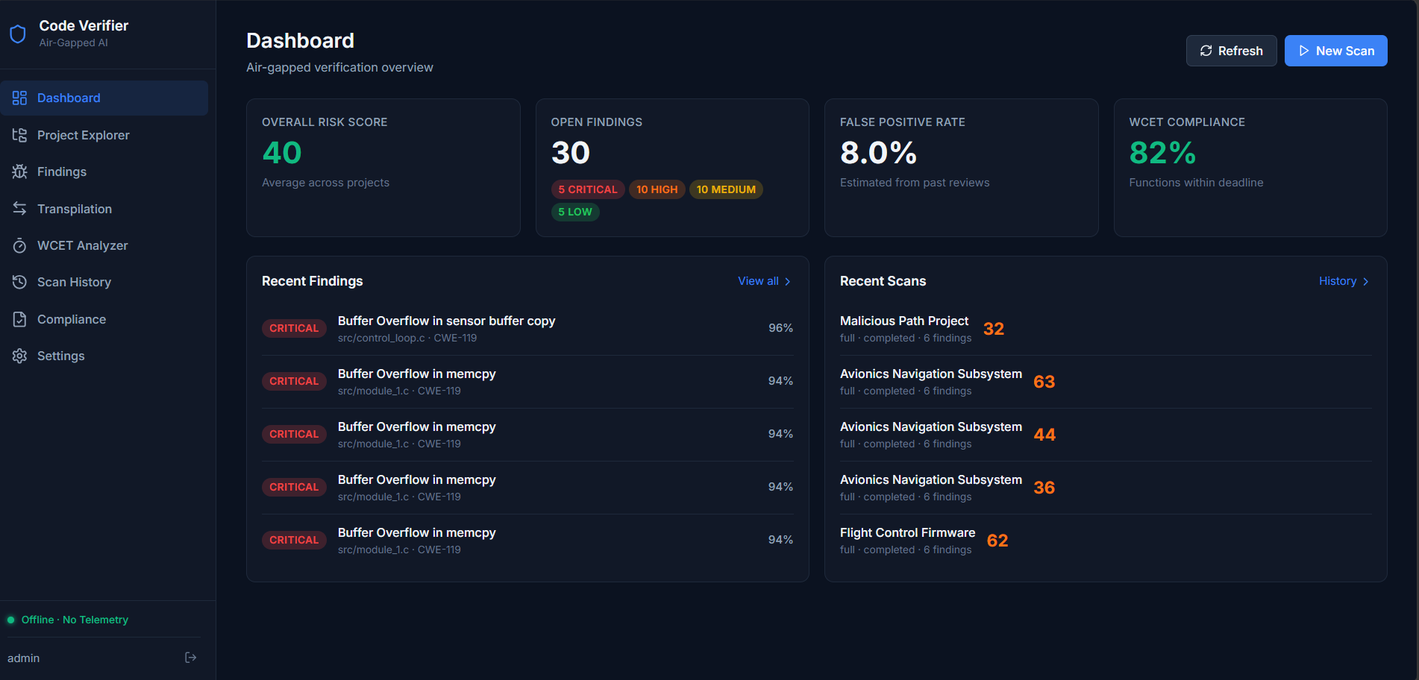Click the green Offline status dot
The height and width of the screenshot is (680, 1419).
click(x=10, y=620)
